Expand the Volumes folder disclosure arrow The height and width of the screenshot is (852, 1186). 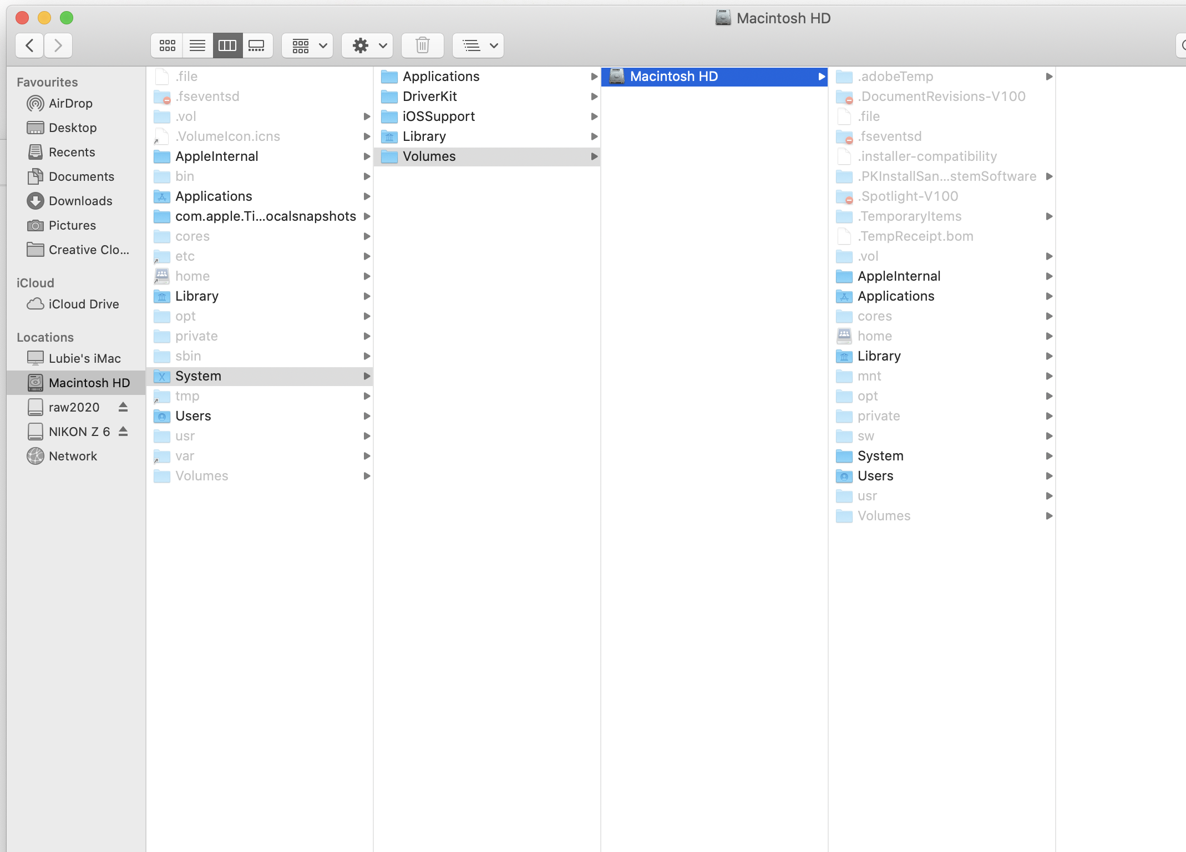tap(595, 156)
